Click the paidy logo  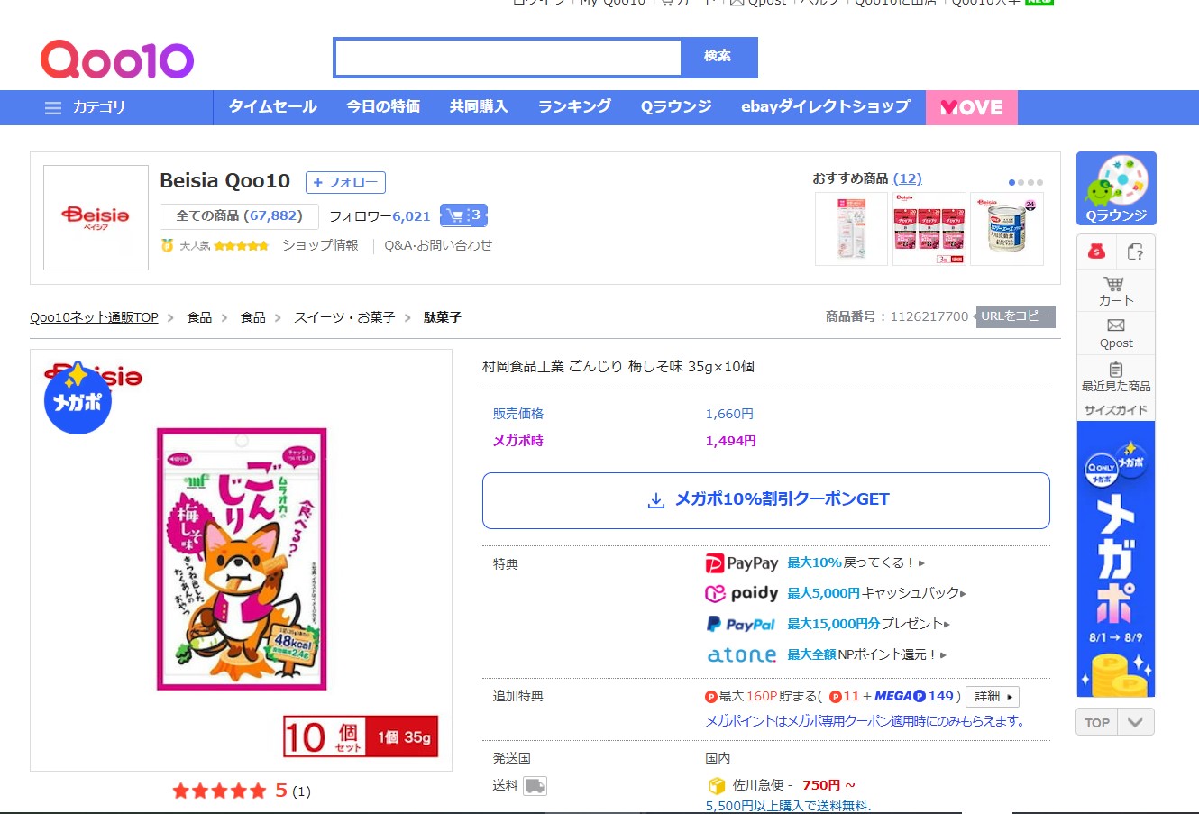[x=741, y=593]
